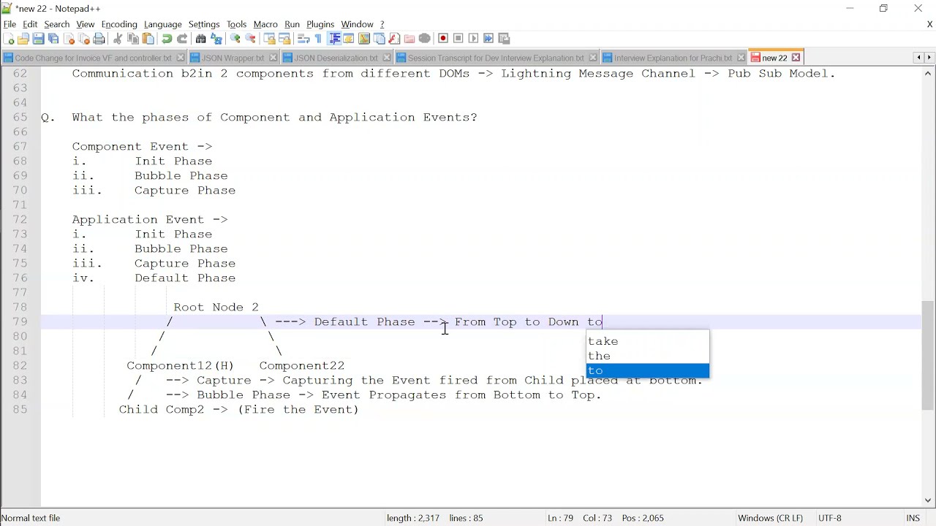Click the vertical scrollbar thumb
This screenshot has width=936, height=526.
pyautogui.click(x=928, y=356)
